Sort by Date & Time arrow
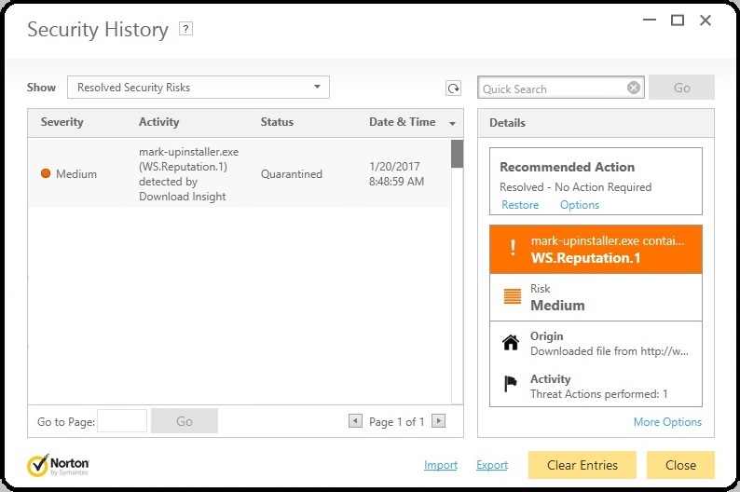The height and width of the screenshot is (492, 740). [453, 123]
